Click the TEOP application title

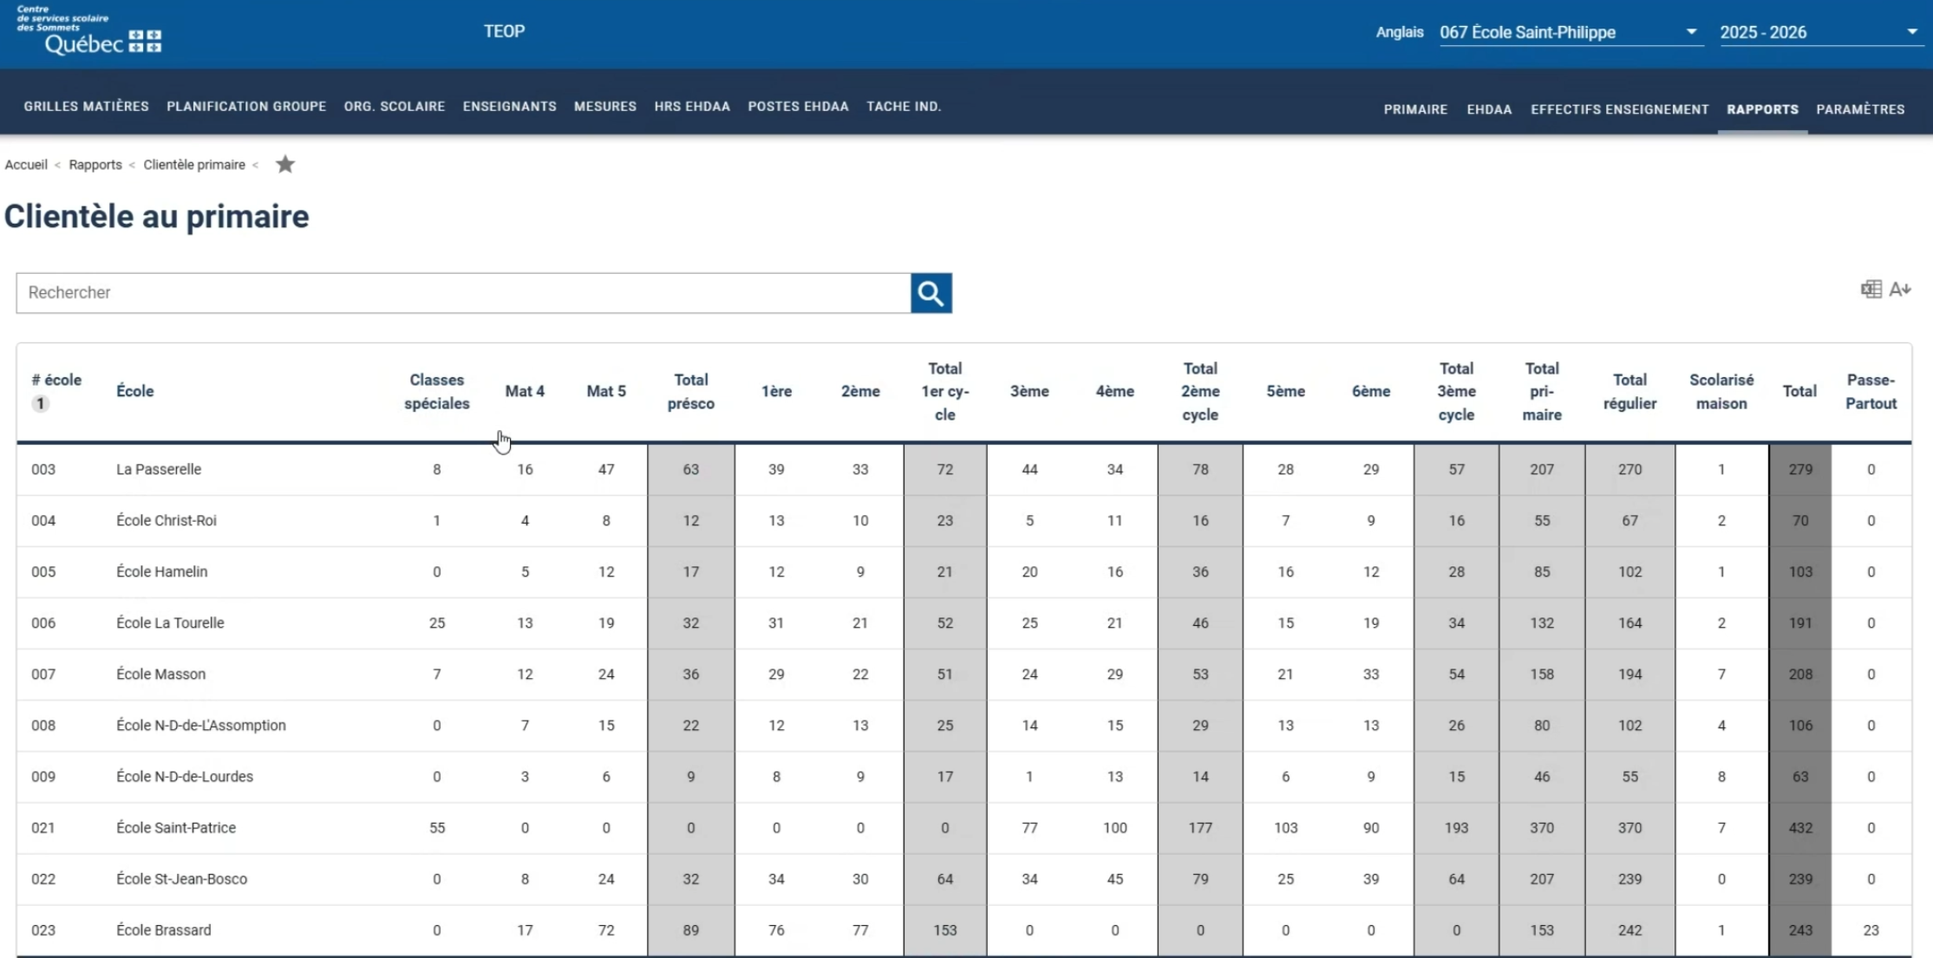coord(504,31)
